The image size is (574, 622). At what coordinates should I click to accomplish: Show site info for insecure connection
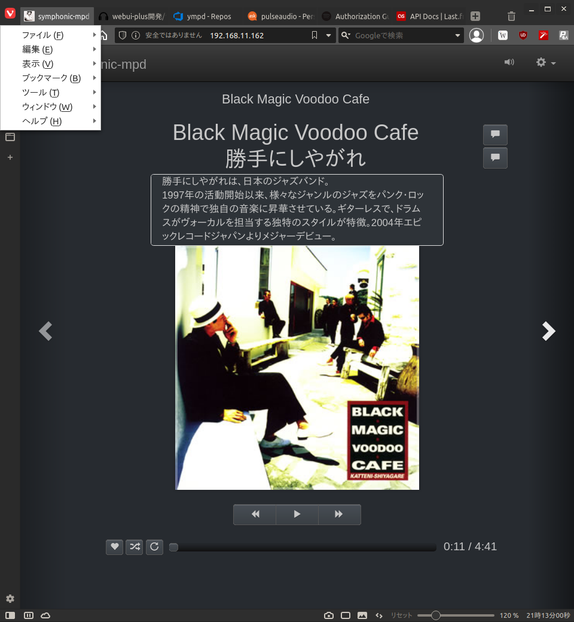(136, 35)
